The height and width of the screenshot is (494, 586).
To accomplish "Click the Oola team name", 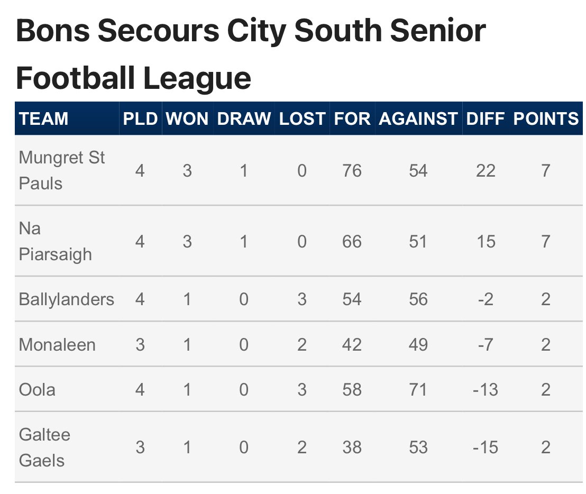I will pyautogui.click(x=37, y=390).
